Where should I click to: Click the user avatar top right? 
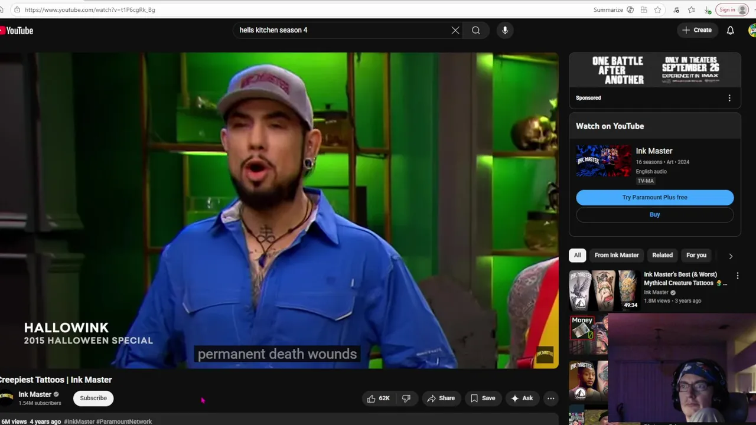(x=752, y=30)
